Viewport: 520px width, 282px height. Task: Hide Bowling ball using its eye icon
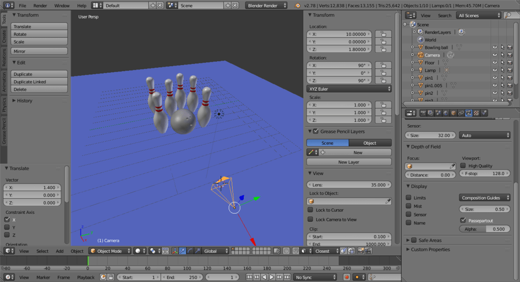coord(494,48)
